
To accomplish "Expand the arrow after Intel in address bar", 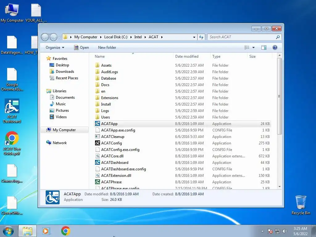I will point(145,37).
